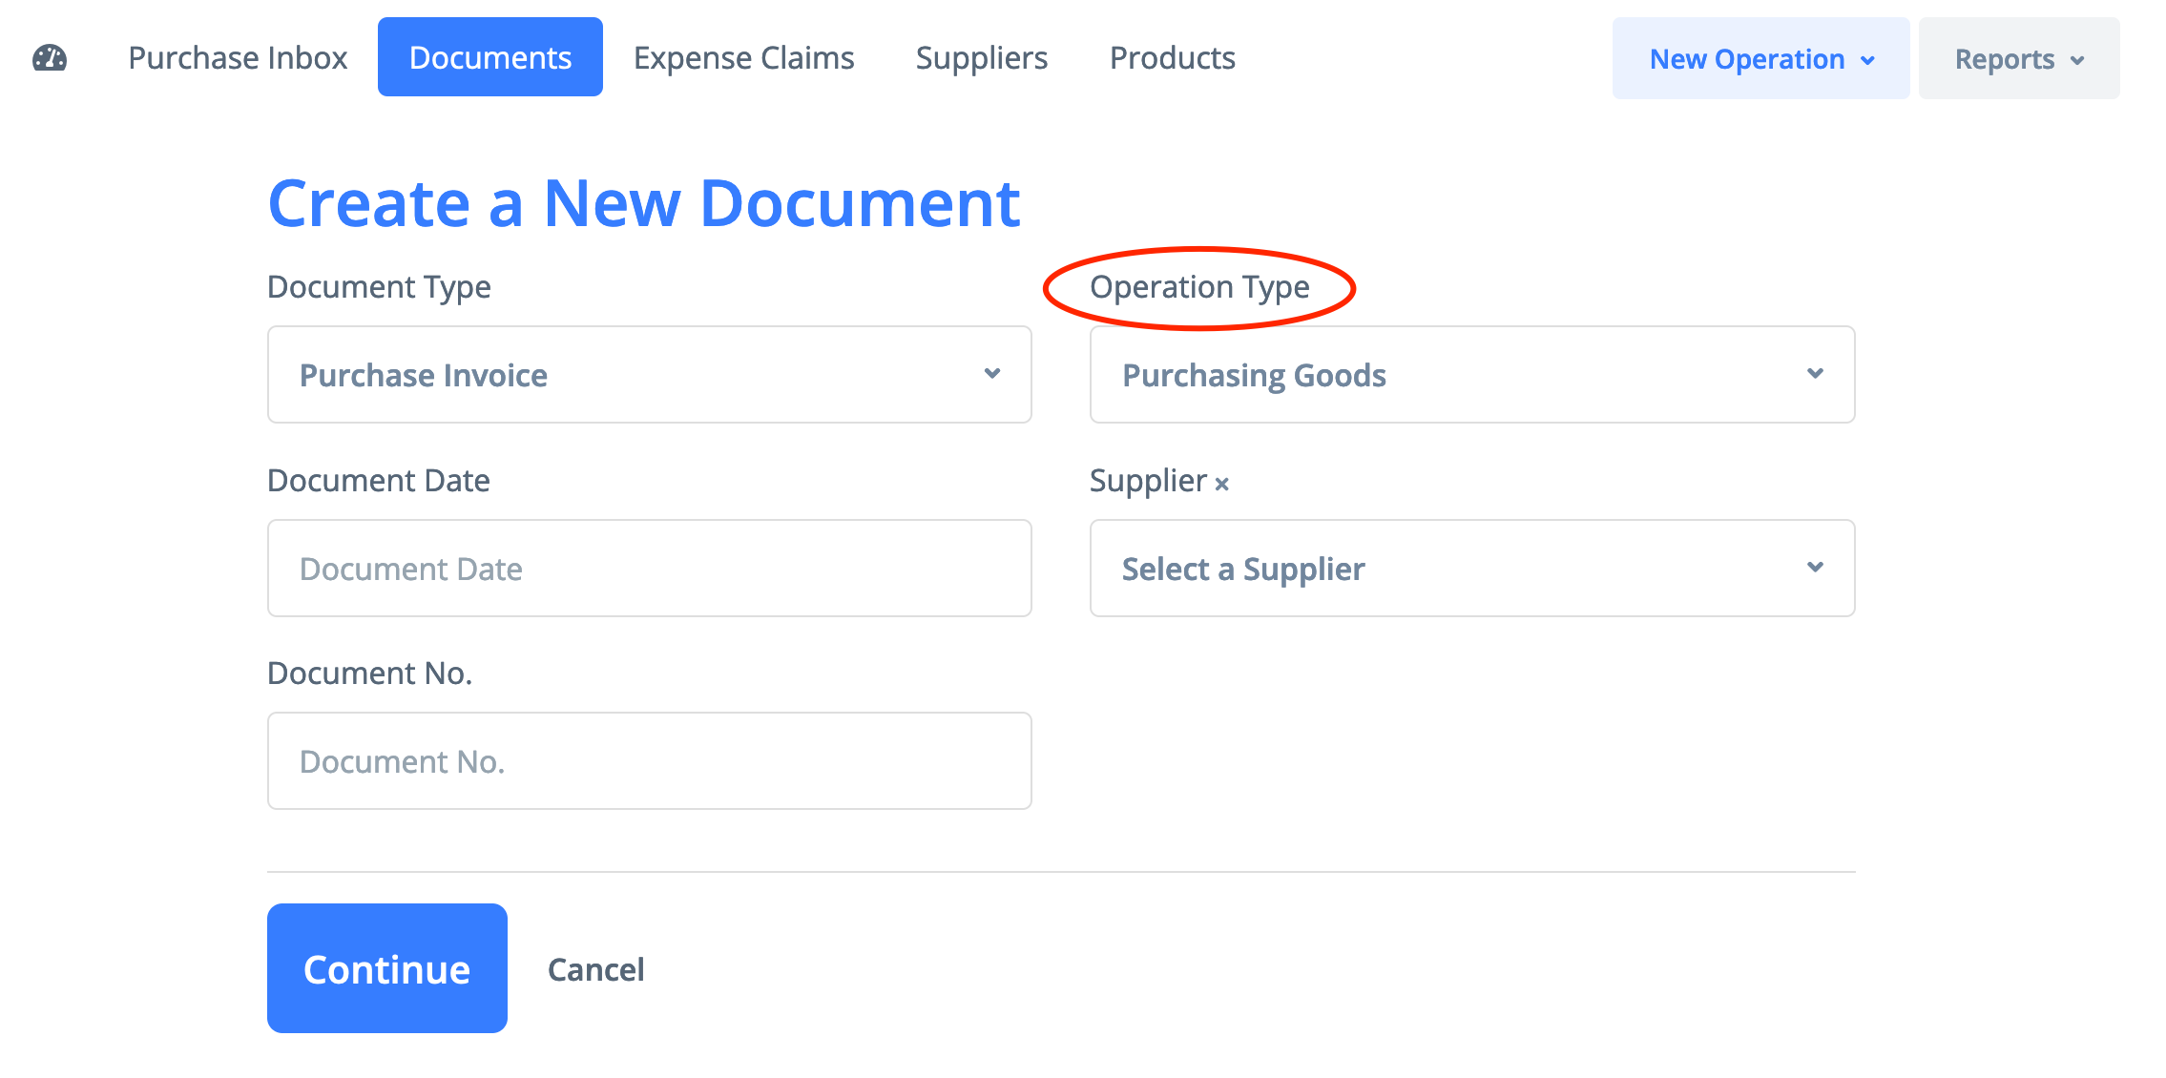Image resolution: width=2166 pixels, height=1078 pixels.
Task: Click the Cancel link
Action: coord(596,969)
